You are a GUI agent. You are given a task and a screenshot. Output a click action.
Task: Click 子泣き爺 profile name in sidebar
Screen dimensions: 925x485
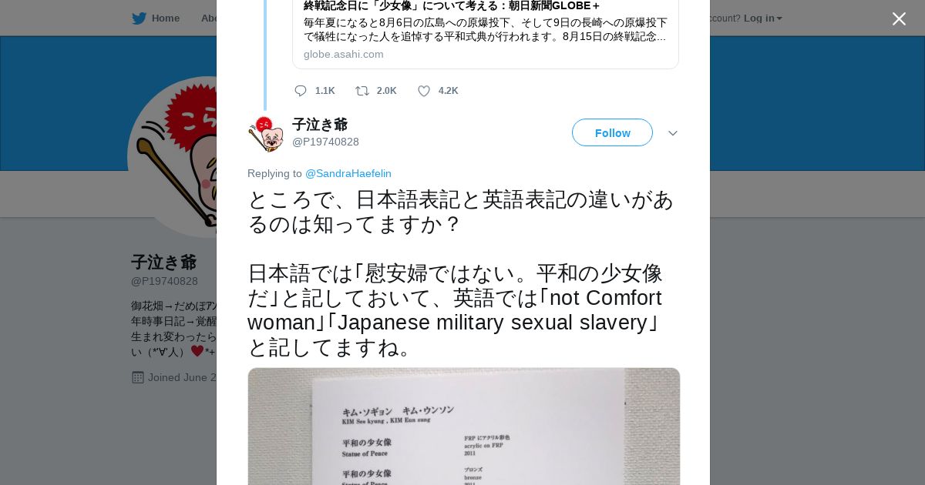[163, 262]
